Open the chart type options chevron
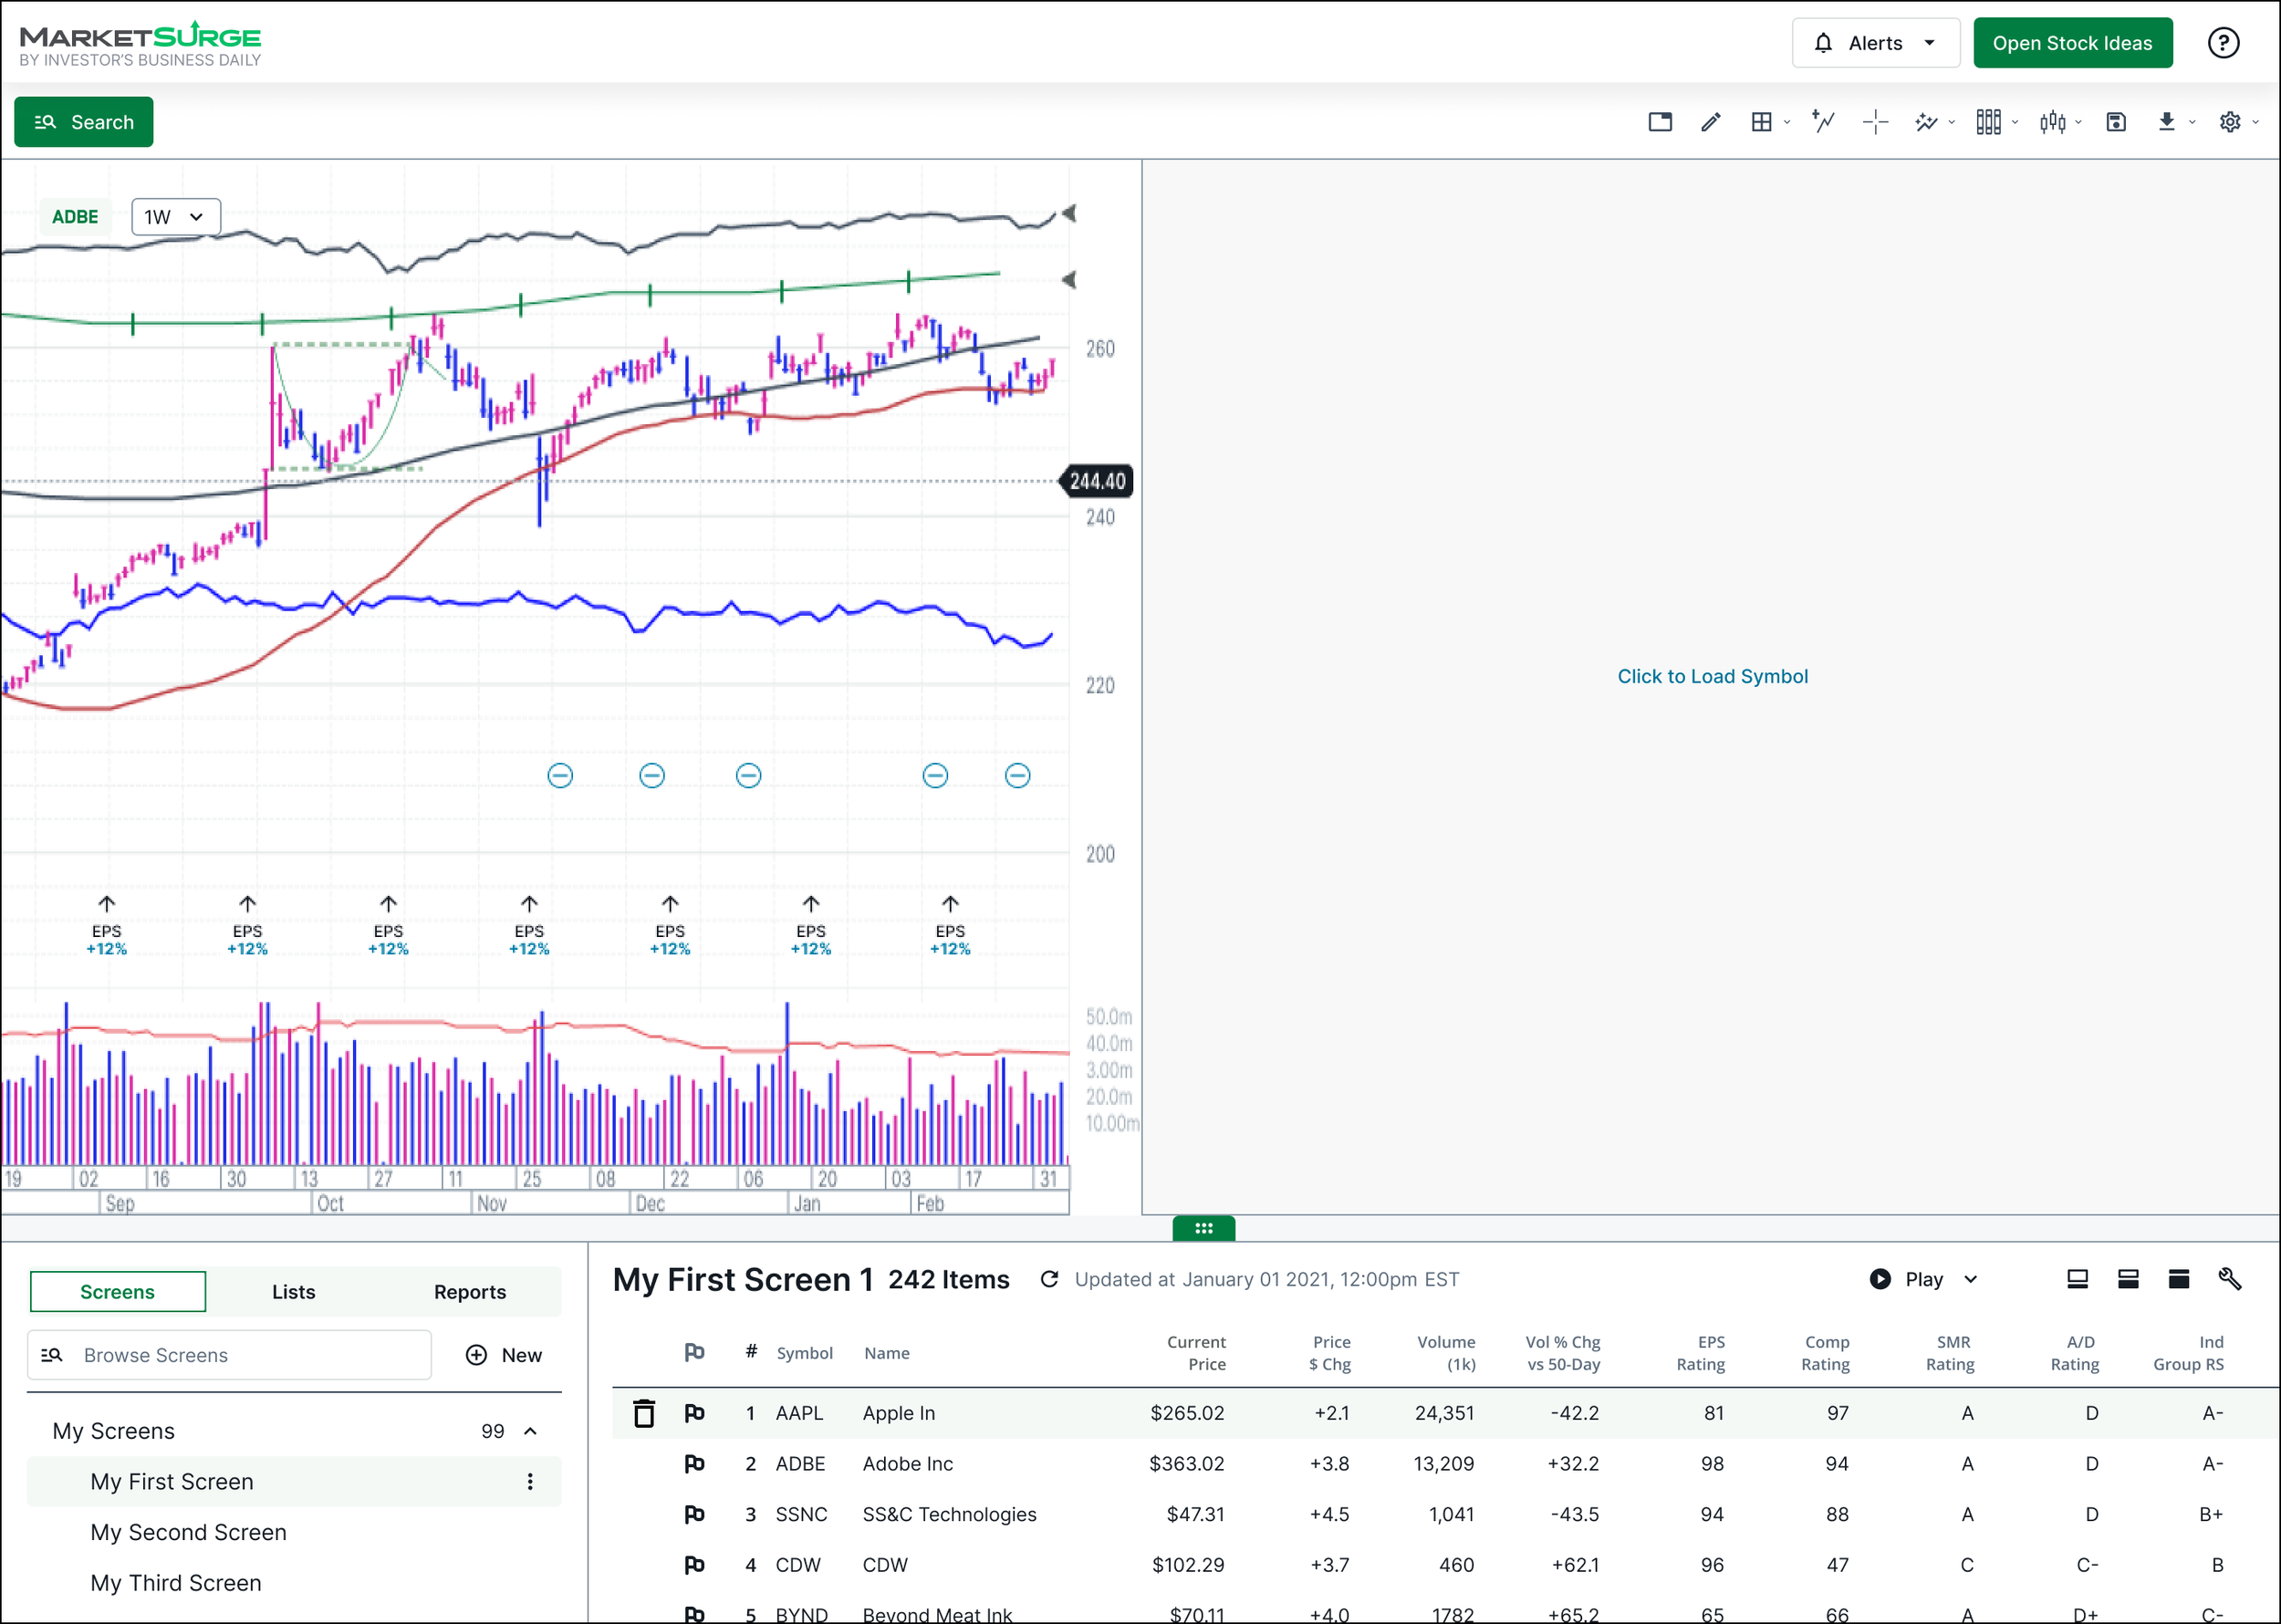The width and height of the screenshot is (2281, 1624). [2078, 122]
